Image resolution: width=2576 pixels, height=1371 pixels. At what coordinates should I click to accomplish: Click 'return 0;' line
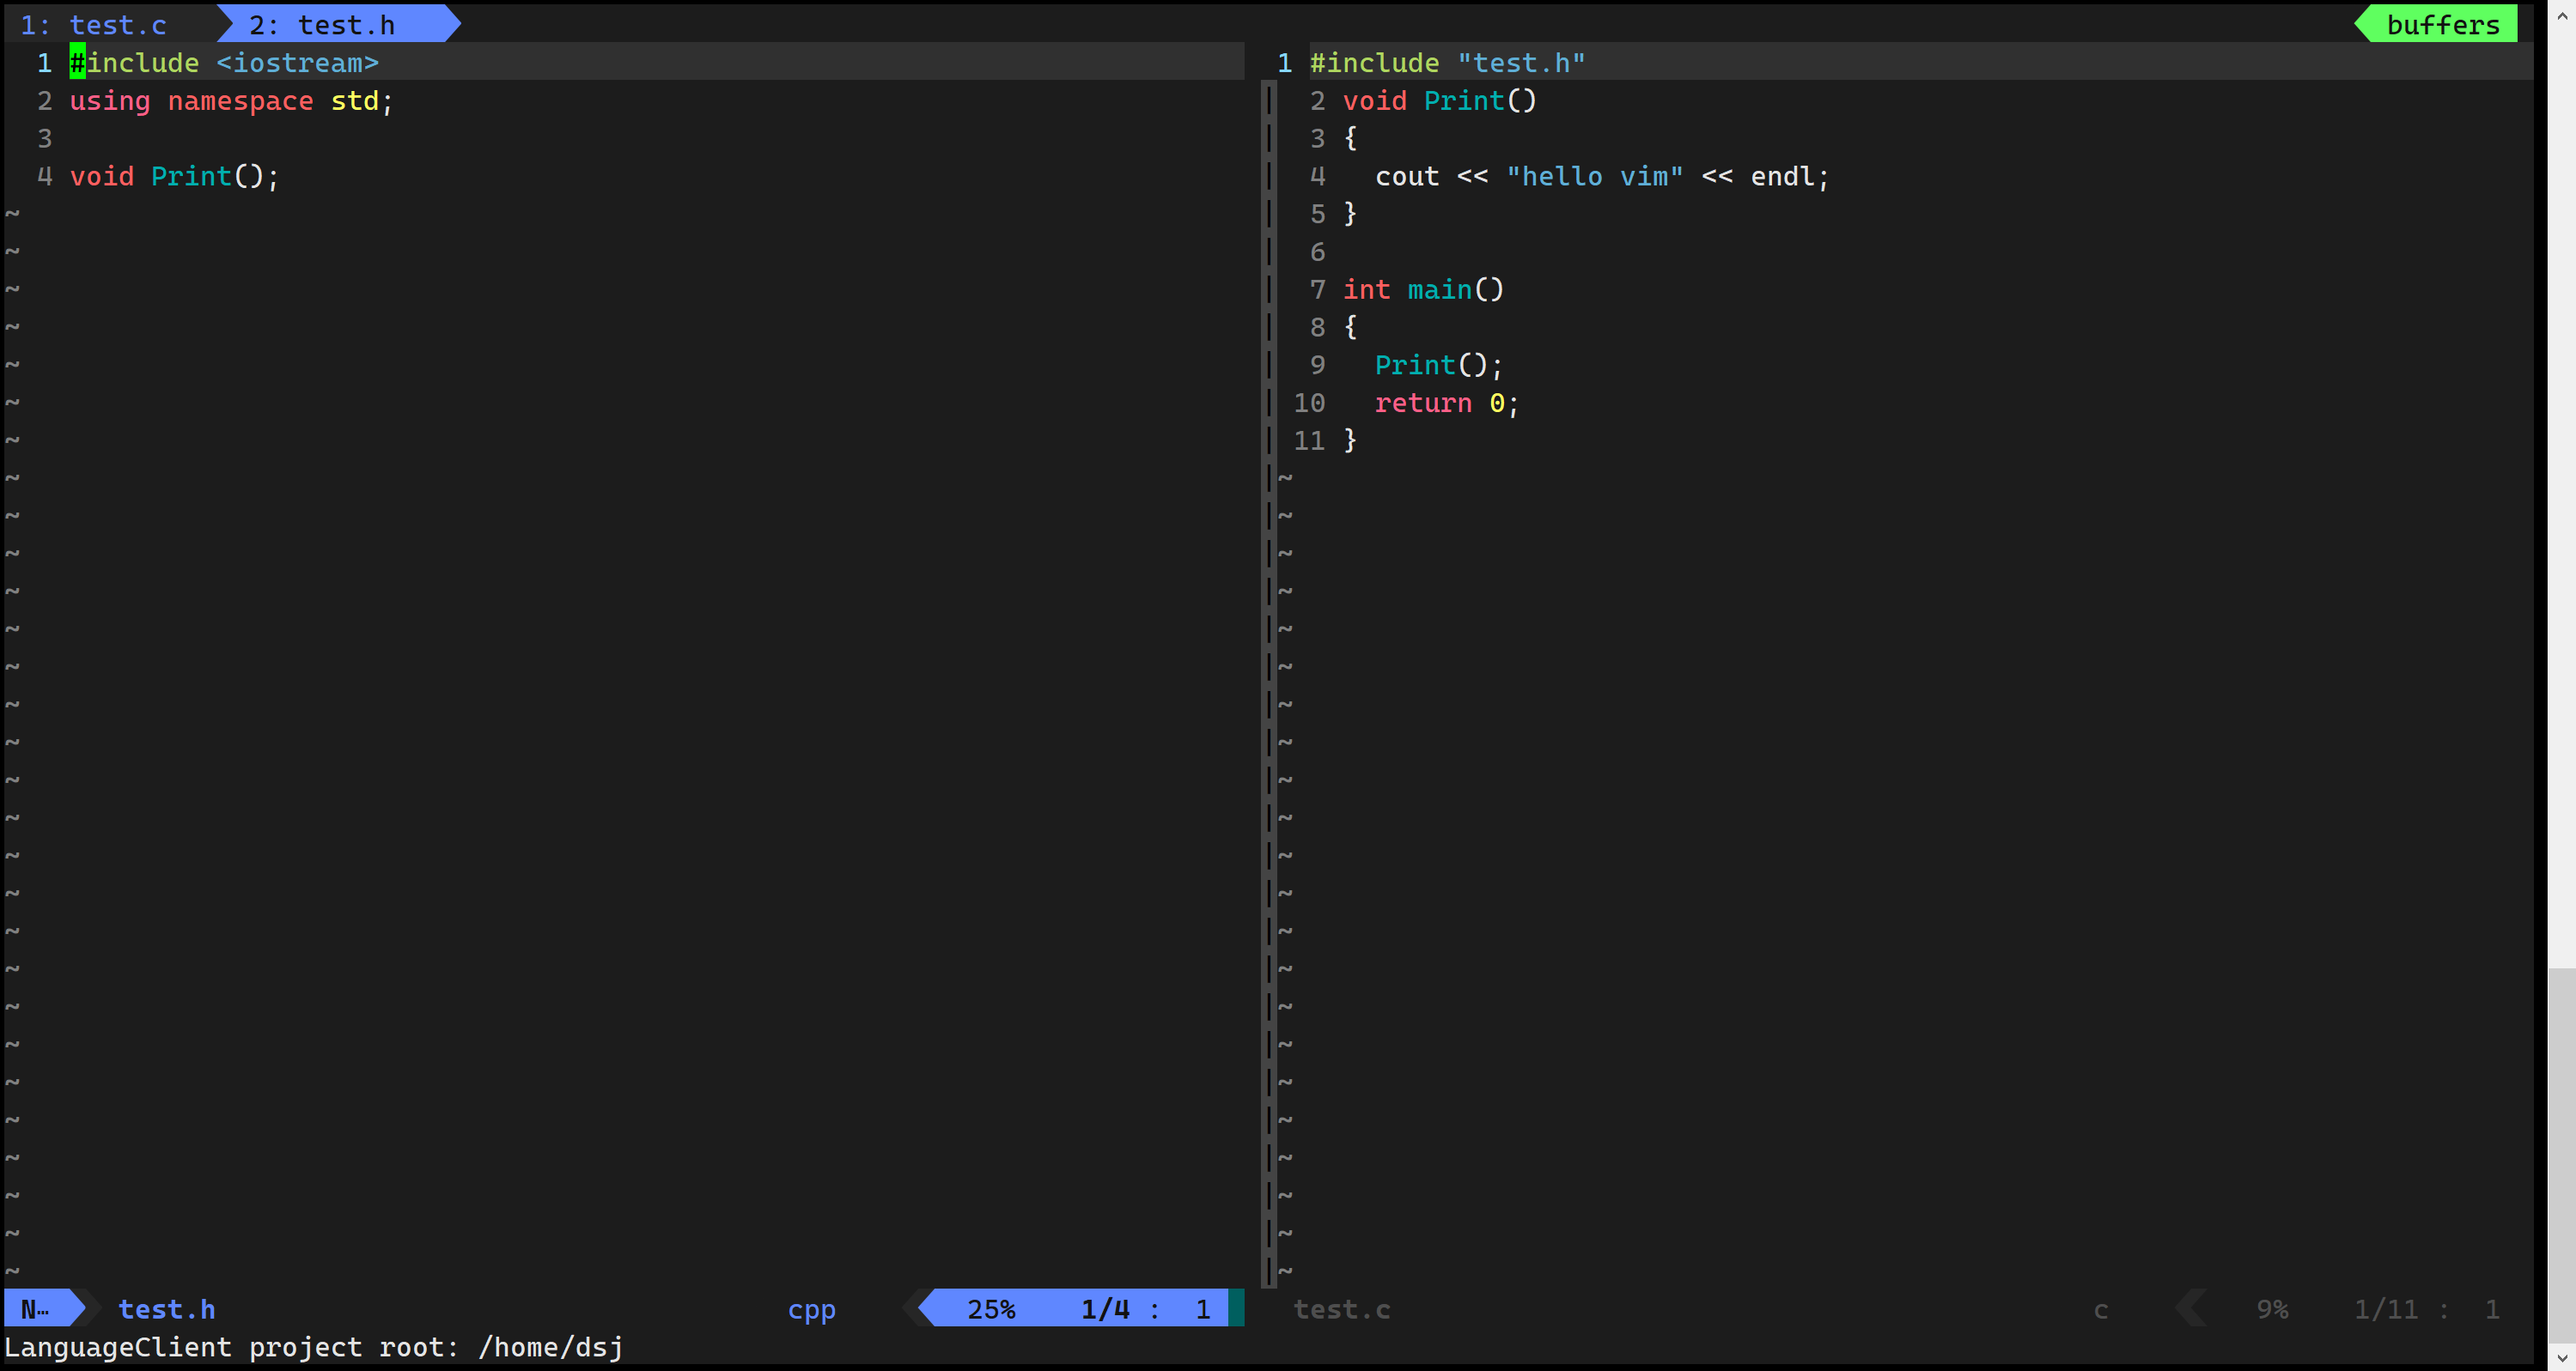tap(1447, 403)
